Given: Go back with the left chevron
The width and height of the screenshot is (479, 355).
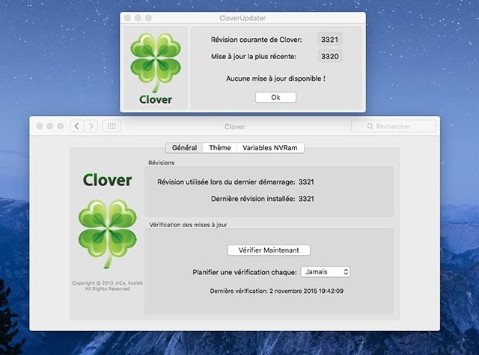Looking at the screenshot, I should (x=77, y=126).
